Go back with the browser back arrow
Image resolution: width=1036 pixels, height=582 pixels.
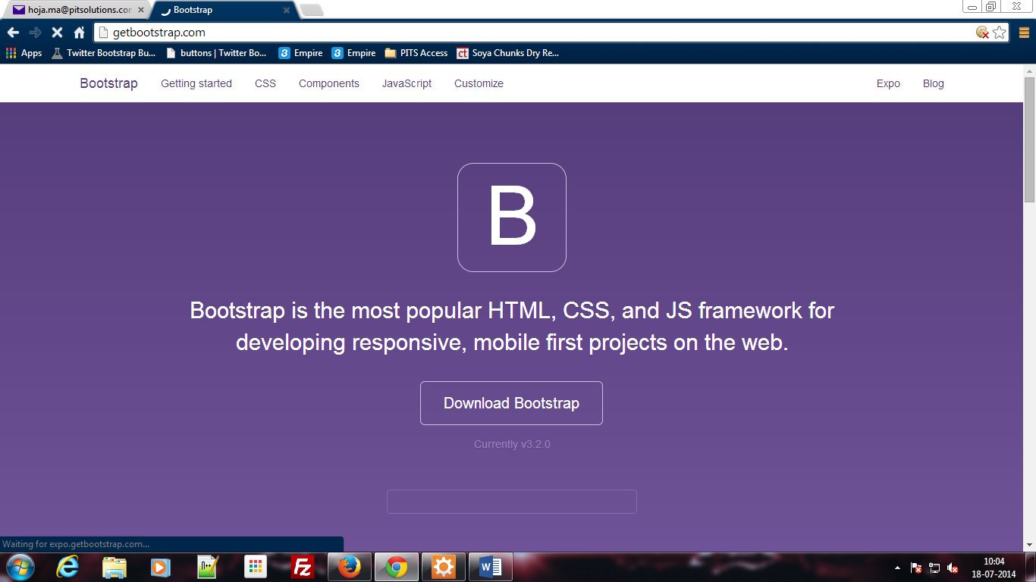pos(13,33)
